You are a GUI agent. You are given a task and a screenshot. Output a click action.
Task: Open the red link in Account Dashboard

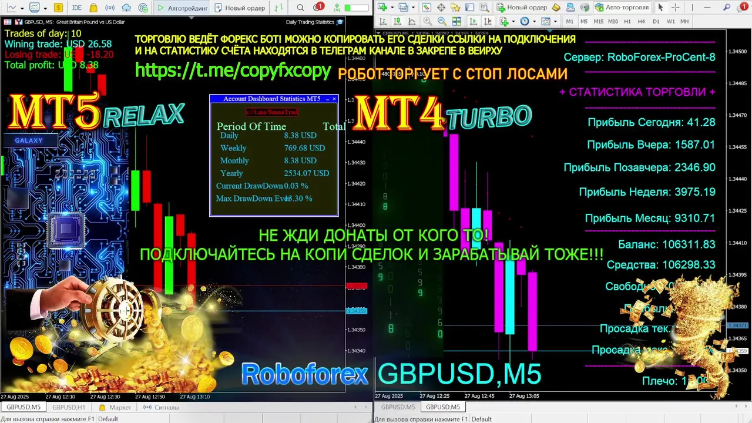[x=271, y=112]
